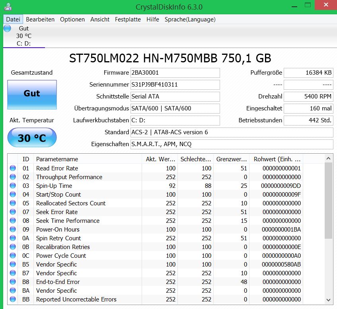Click status orb for Spin Retry Count
This screenshot has width=337, height=309.
click(x=13, y=238)
